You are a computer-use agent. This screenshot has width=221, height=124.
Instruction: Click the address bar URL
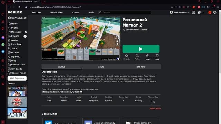click(55, 7)
